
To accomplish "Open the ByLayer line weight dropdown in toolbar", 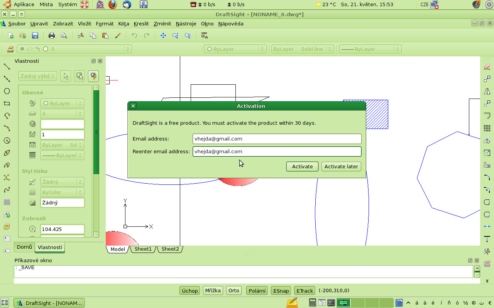I will click(x=370, y=49).
